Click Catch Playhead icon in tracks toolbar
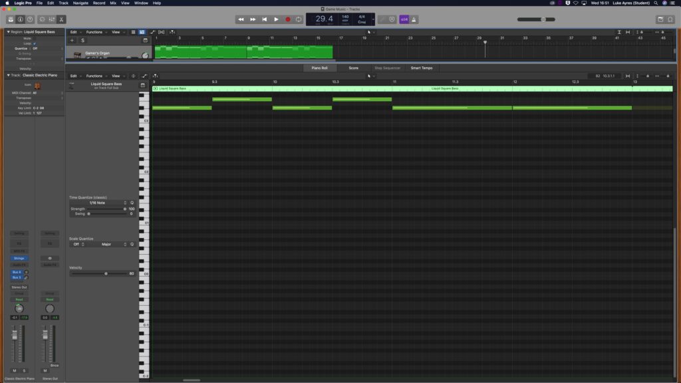681x383 pixels. (x=172, y=32)
